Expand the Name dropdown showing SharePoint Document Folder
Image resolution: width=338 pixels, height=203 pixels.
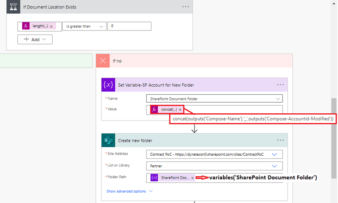coord(278,99)
